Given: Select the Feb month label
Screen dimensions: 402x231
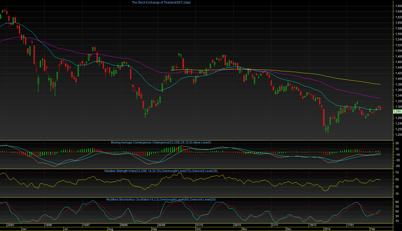Looking at the screenshot, I should click(373, 229).
